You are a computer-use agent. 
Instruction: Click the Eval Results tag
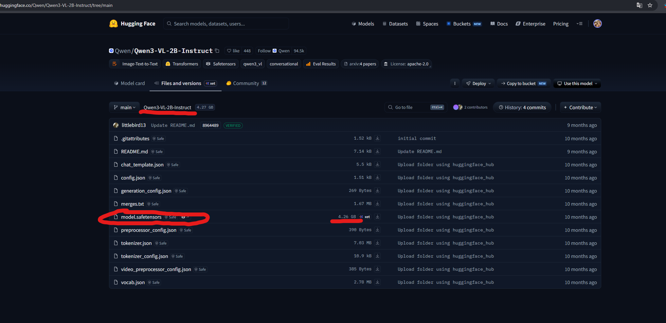[321, 64]
